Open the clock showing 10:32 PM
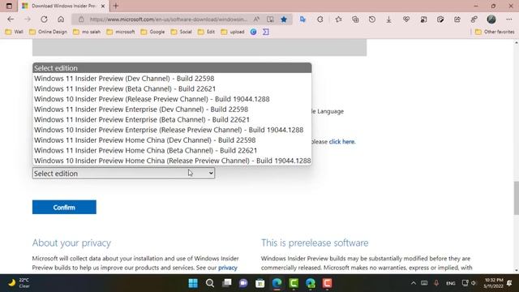 (x=493, y=283)
